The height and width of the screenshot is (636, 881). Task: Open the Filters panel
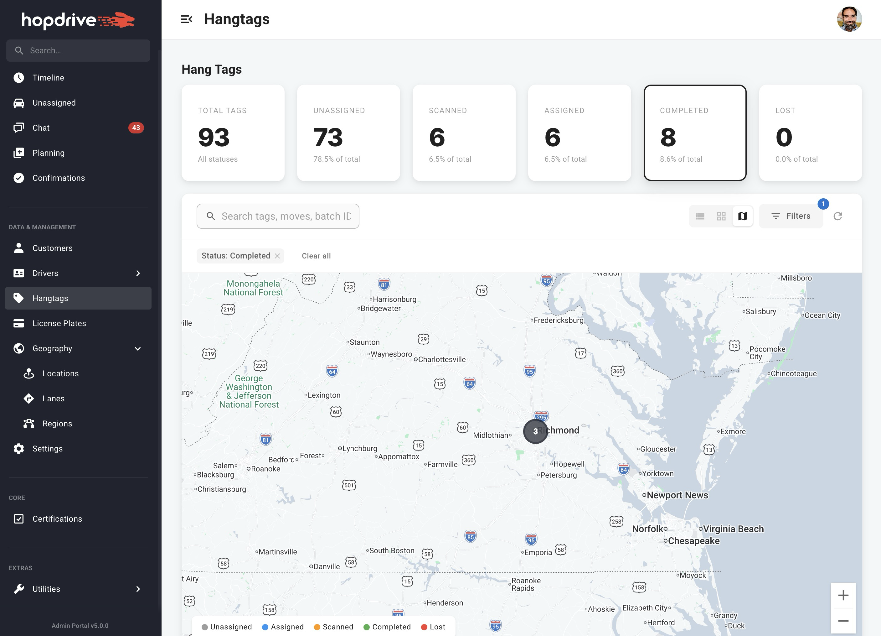pyautogui.click(x=791, y=216)
